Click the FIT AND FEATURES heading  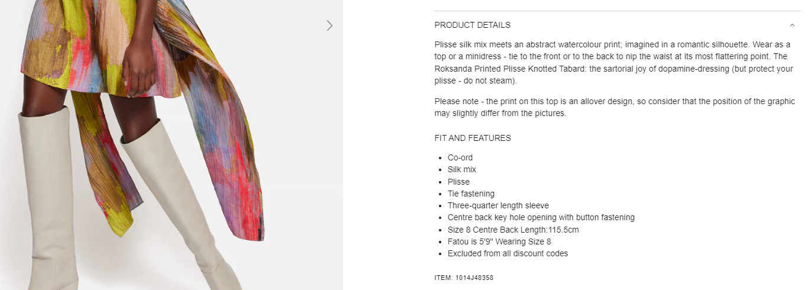click(472, 138)
